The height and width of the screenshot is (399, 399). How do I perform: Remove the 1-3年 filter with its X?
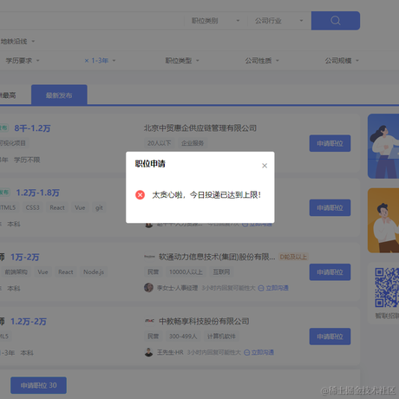pos(87,61)
